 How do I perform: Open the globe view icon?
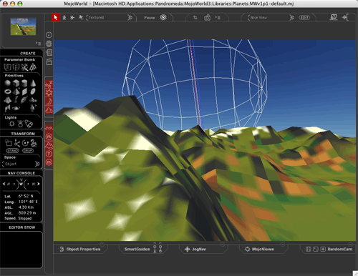coord(49,44)
